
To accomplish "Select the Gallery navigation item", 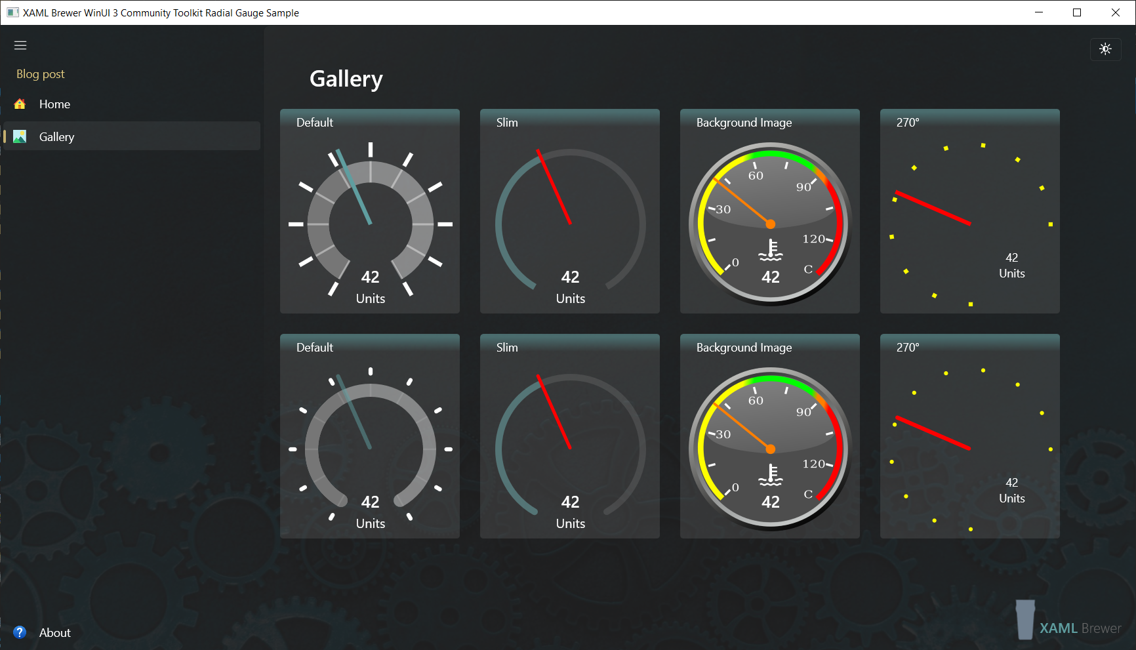I will click(57, 136).
